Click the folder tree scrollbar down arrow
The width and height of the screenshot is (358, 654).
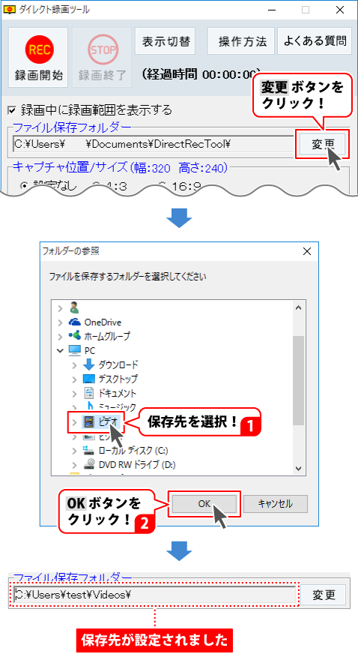click(x=298, y=469)
